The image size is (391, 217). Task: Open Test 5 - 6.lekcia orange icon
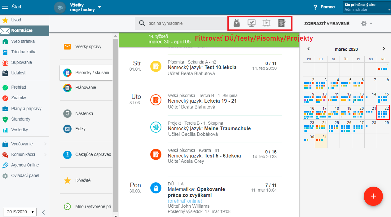coord(156,154)
